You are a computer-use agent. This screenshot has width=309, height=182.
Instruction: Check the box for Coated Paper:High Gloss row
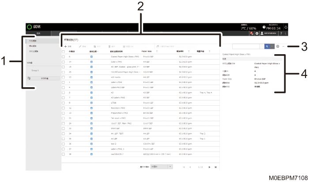[x=63, y=57]
